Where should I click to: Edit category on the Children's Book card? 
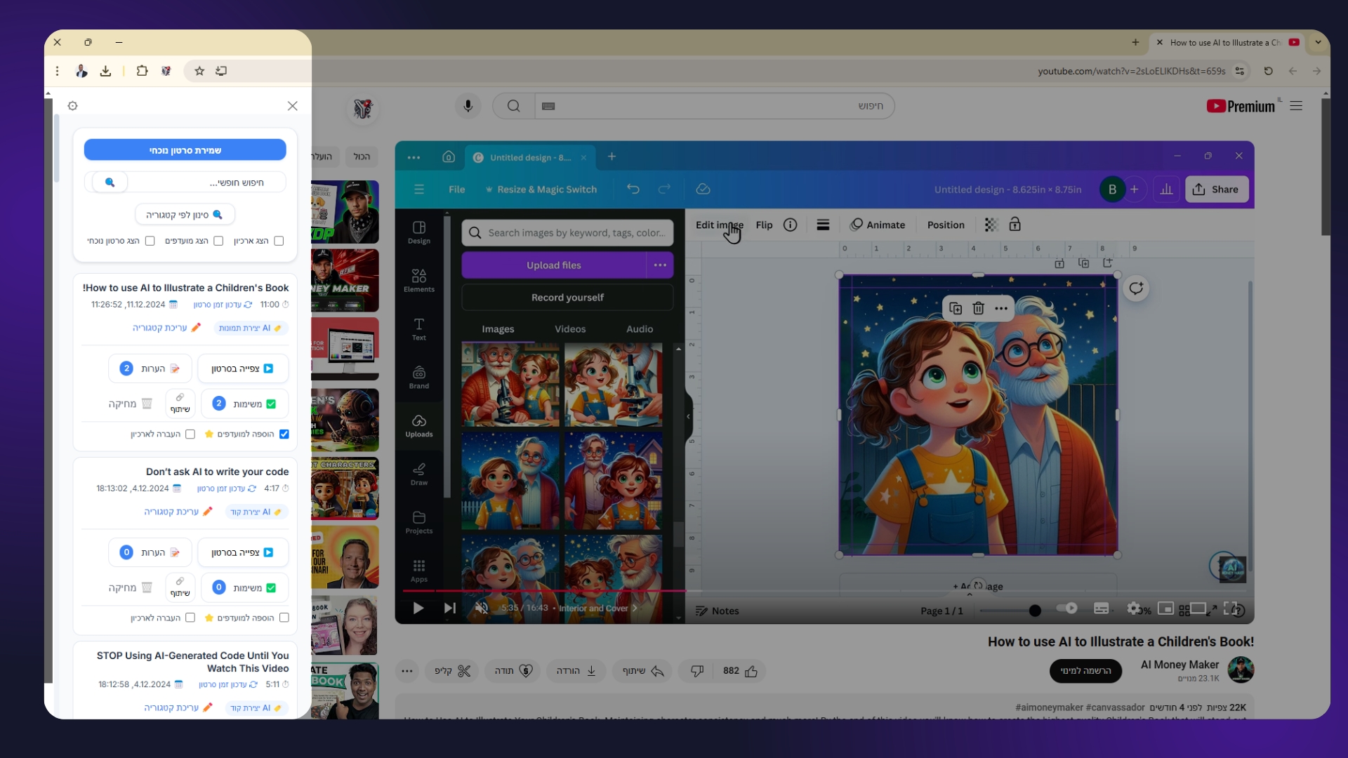click(x=166, y=328)
